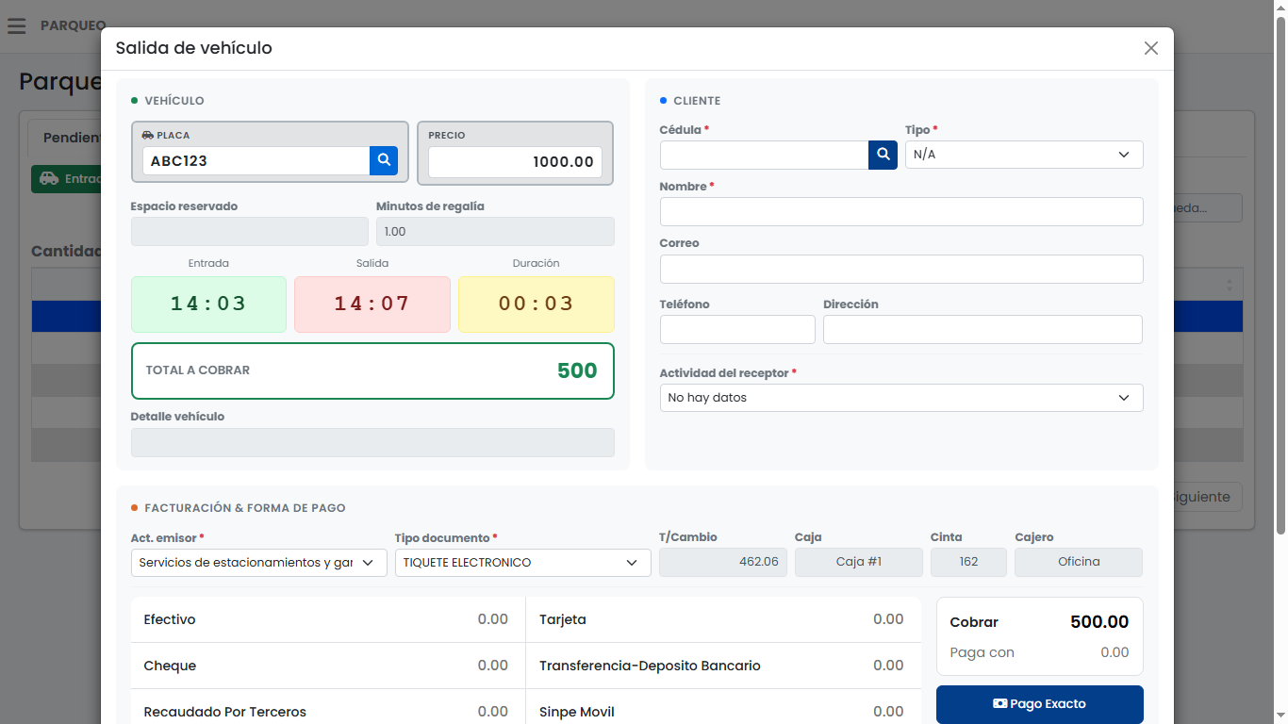Click PARQUEO in the top bar
Image resolution: width=1288 pixels, height=724 pixels.
point(72,25)
